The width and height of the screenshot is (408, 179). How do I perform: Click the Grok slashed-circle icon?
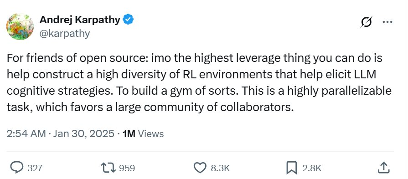tap(366, 22)
